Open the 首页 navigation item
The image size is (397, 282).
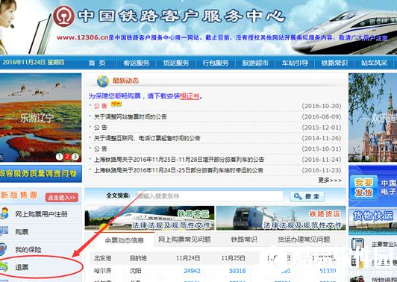(97, 63)
